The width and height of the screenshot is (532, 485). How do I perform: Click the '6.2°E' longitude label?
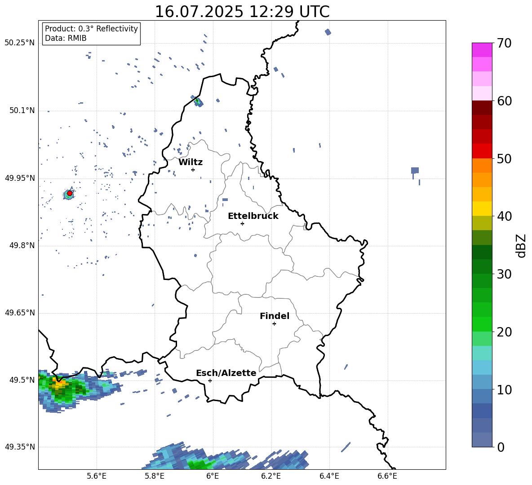pyautogui.click(x=271, y=476)
